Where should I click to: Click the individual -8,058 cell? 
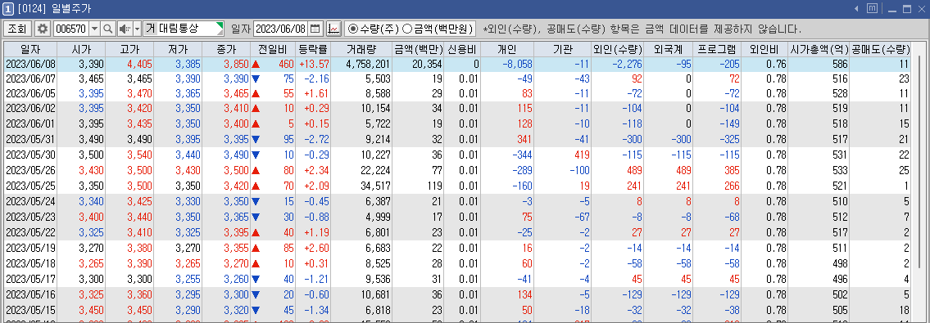(507, 64)
